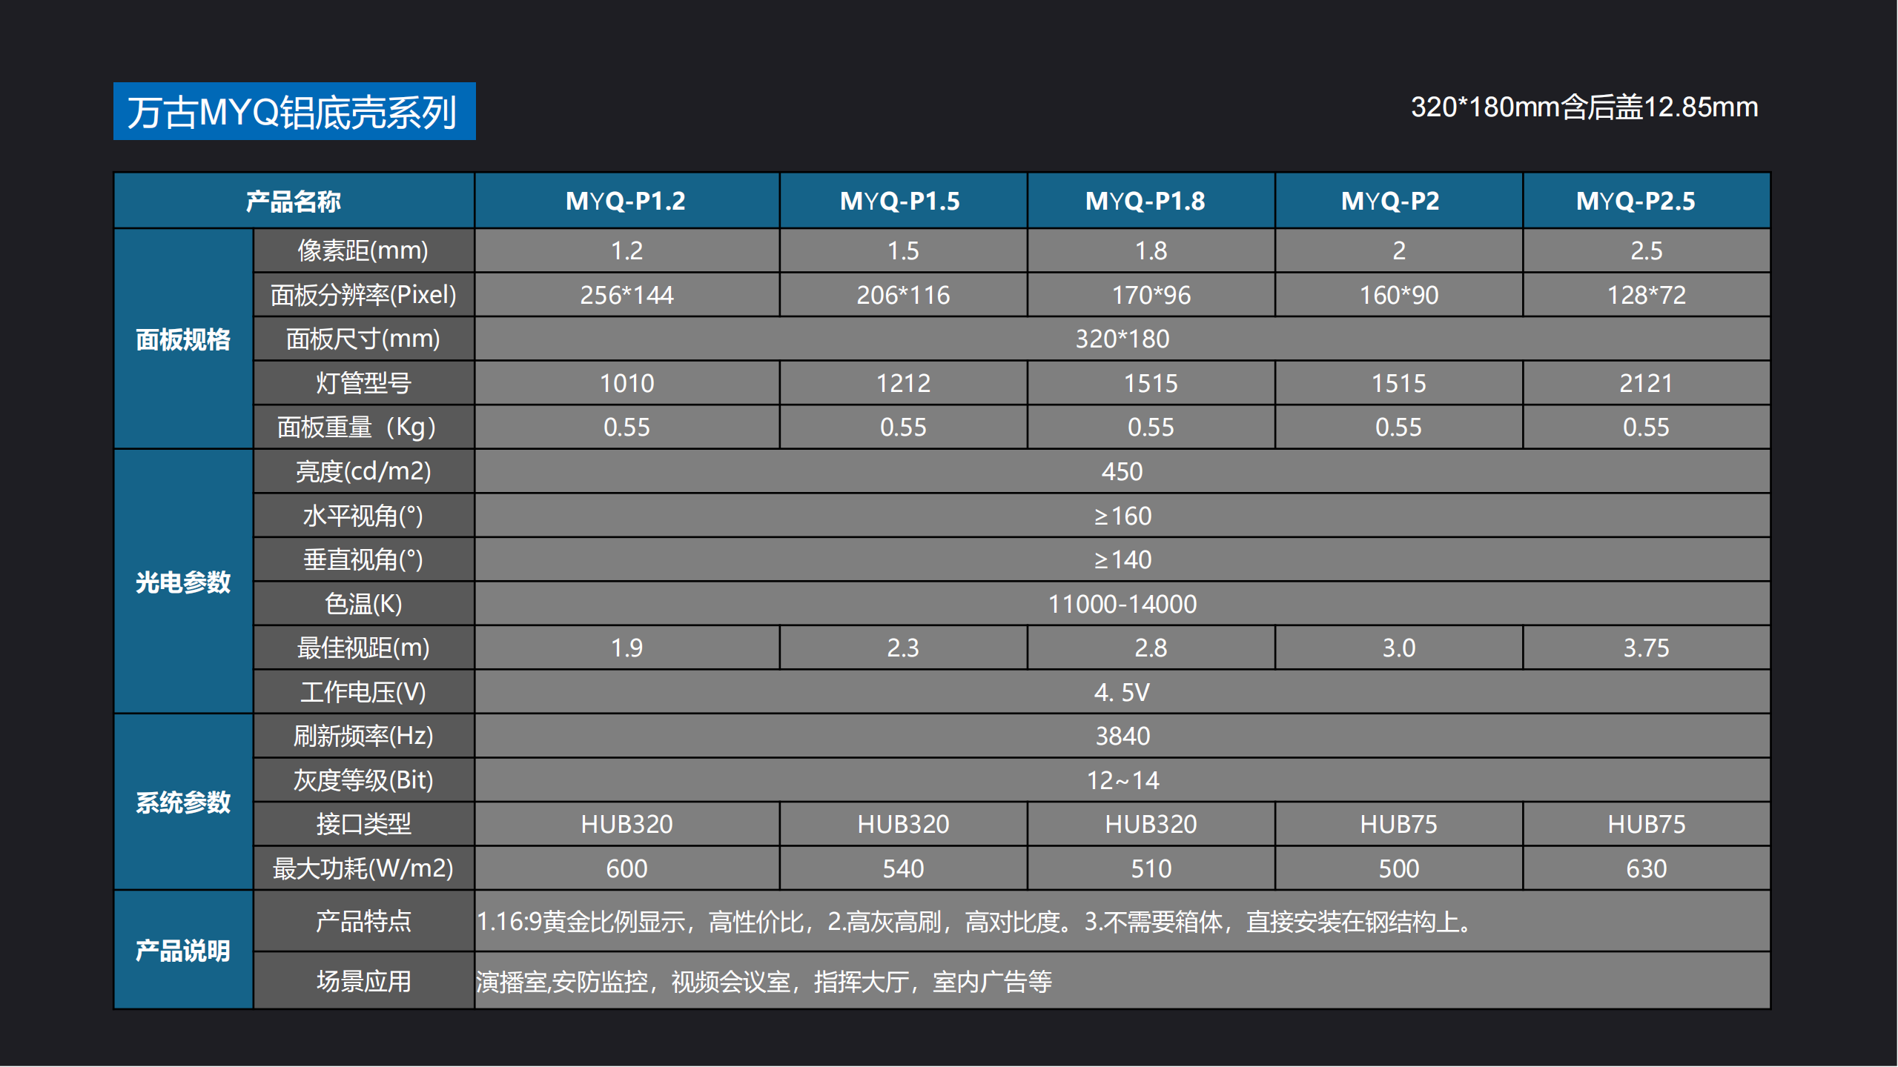The width and height of the screenshot is (1898, 1067).
Task: Click the '亮度(cd/m2)' row label
Action: pos(363,471)
